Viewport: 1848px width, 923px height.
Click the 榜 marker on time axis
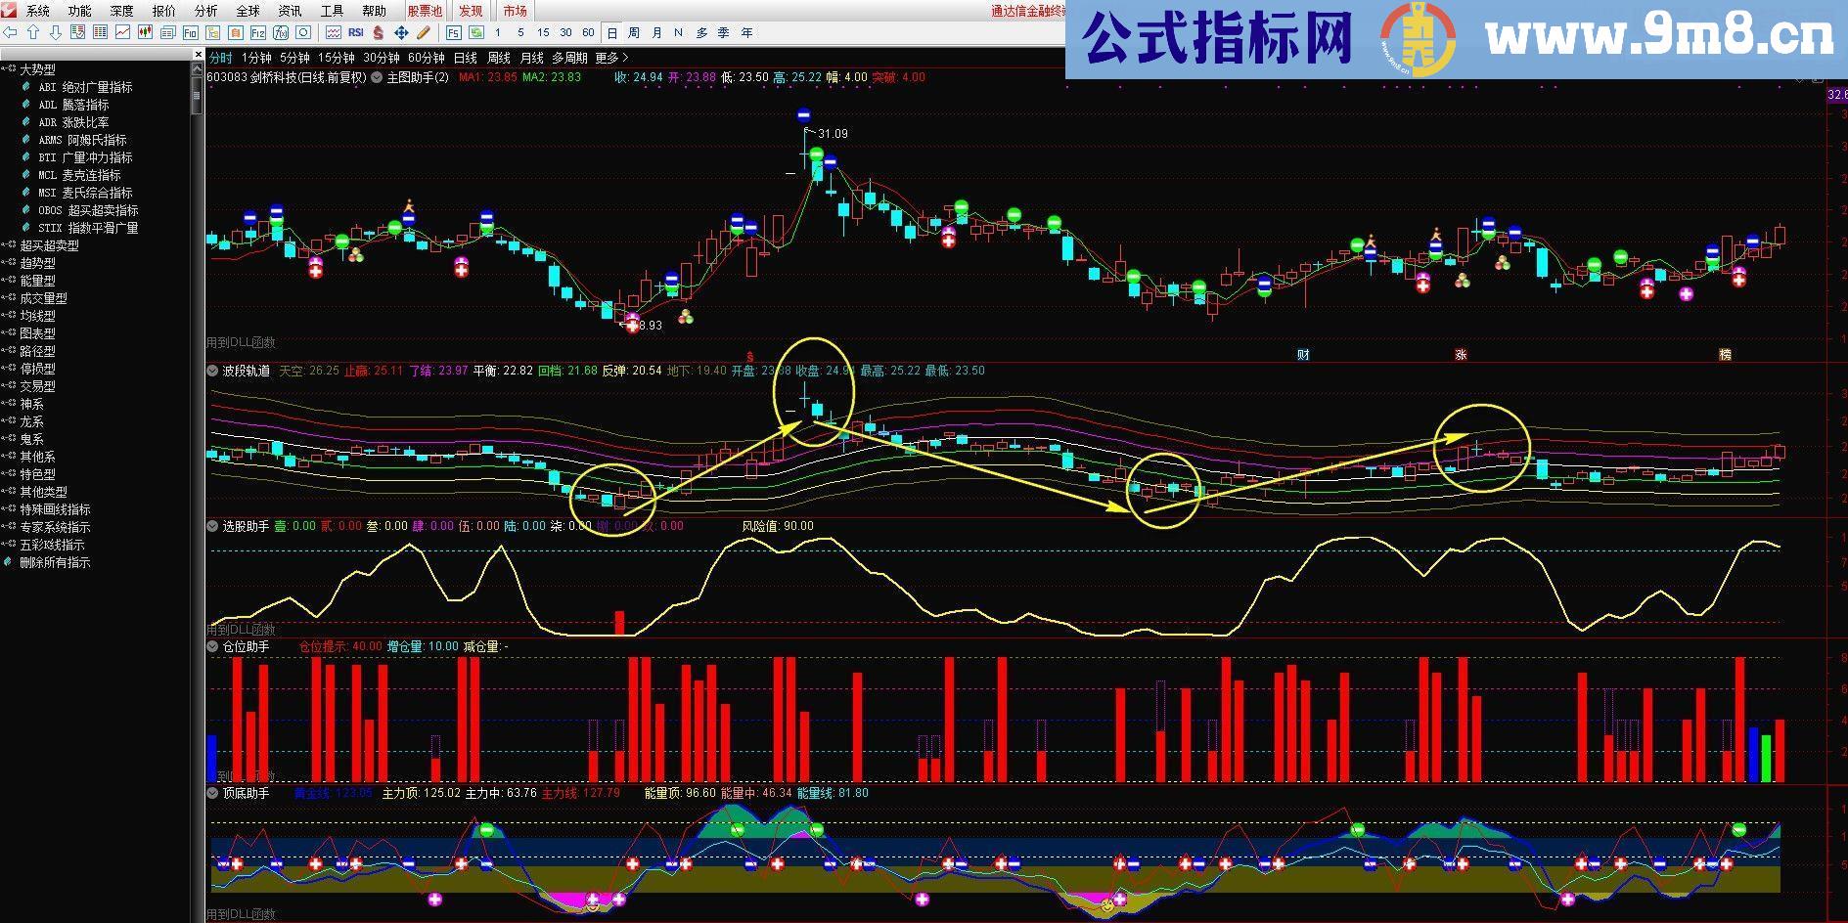click(x=1726, y=354)
